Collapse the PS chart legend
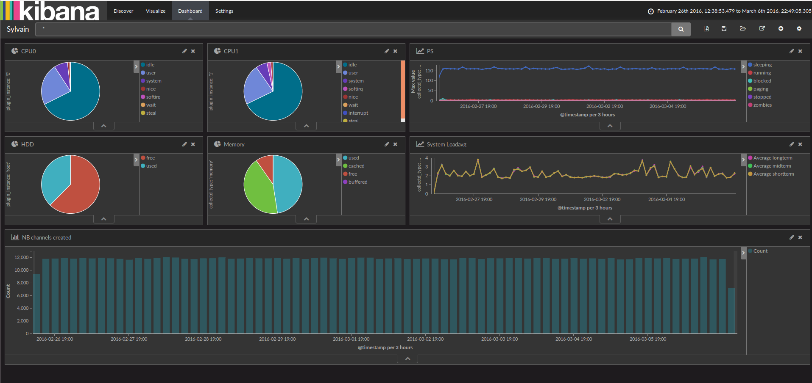Image resolution: width=812 pixels, height=383 pixels. 743,66
